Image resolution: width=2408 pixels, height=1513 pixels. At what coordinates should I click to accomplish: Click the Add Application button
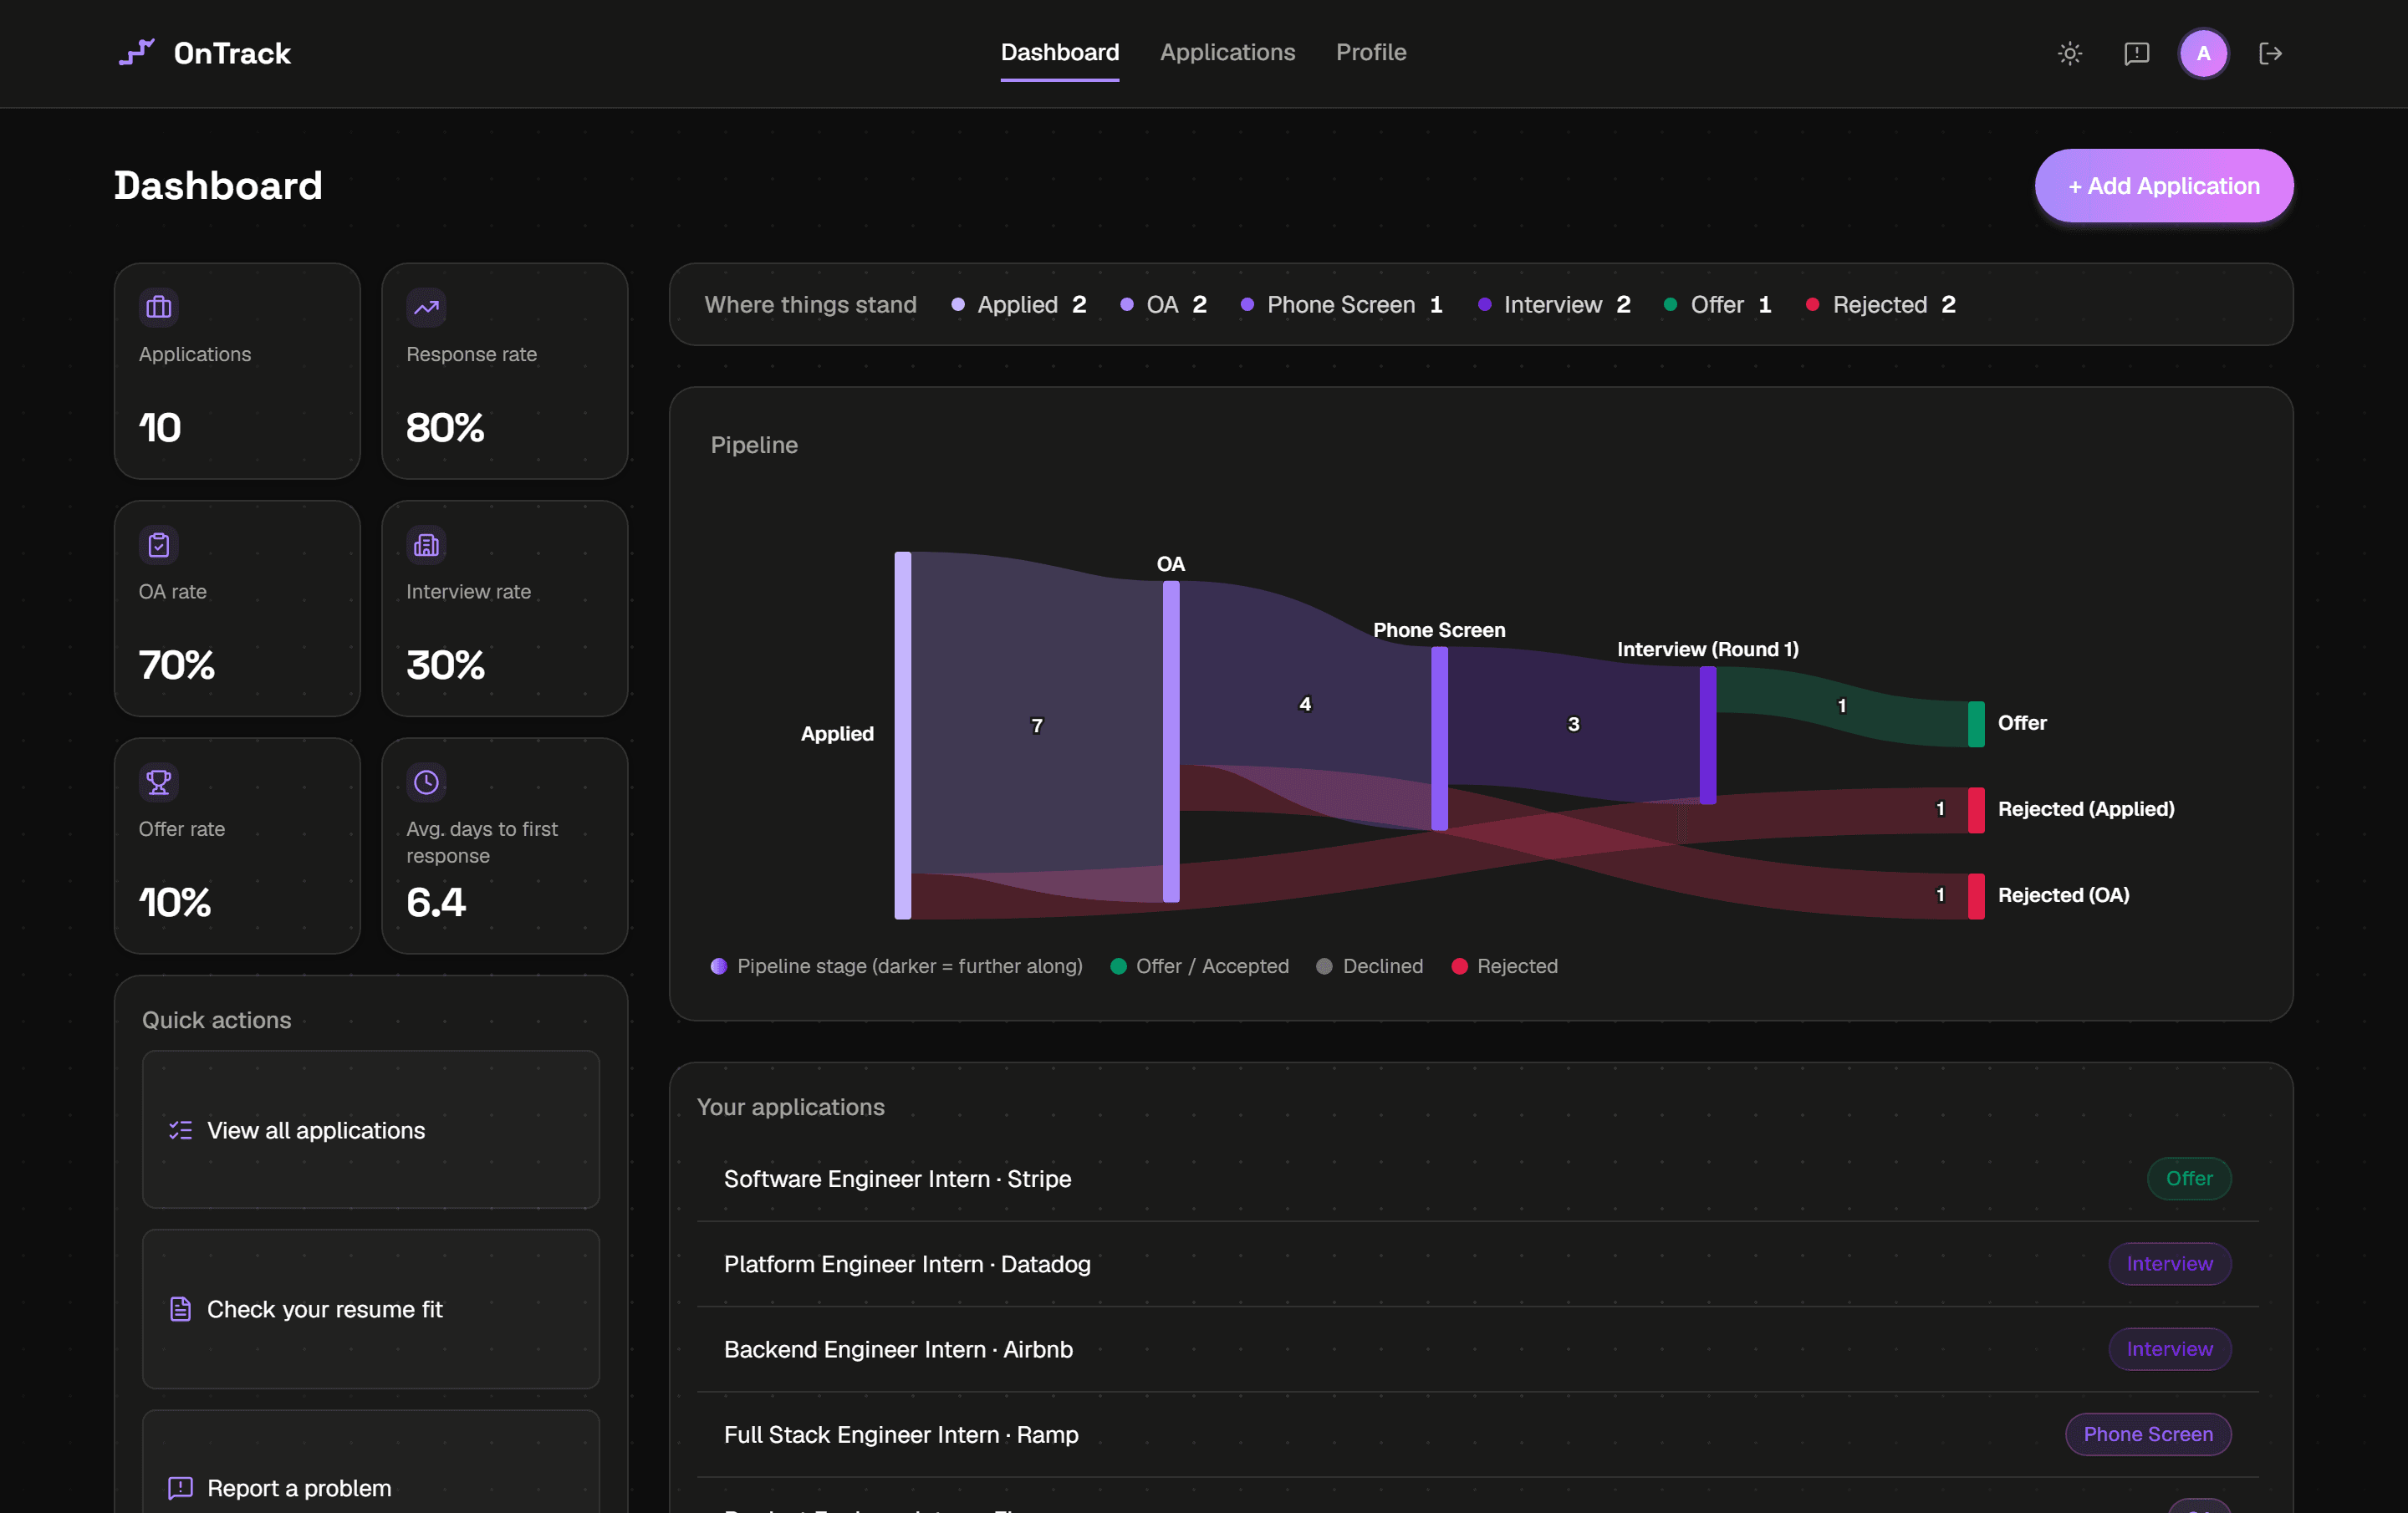pos(2163,186)
